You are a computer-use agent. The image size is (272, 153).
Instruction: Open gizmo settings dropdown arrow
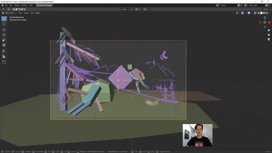pos(245,13)
